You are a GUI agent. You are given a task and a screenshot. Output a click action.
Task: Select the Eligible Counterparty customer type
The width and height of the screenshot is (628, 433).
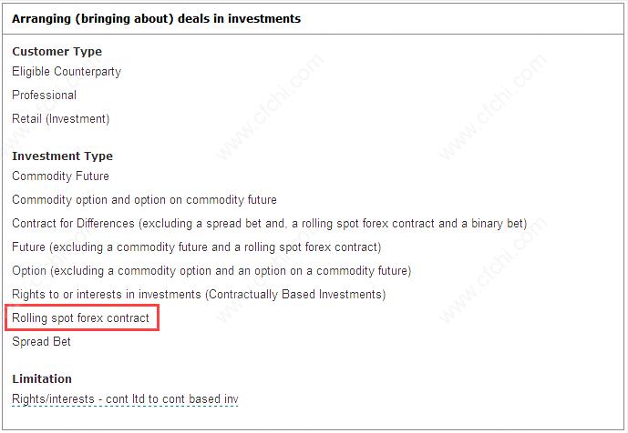[x=67, y=72]
